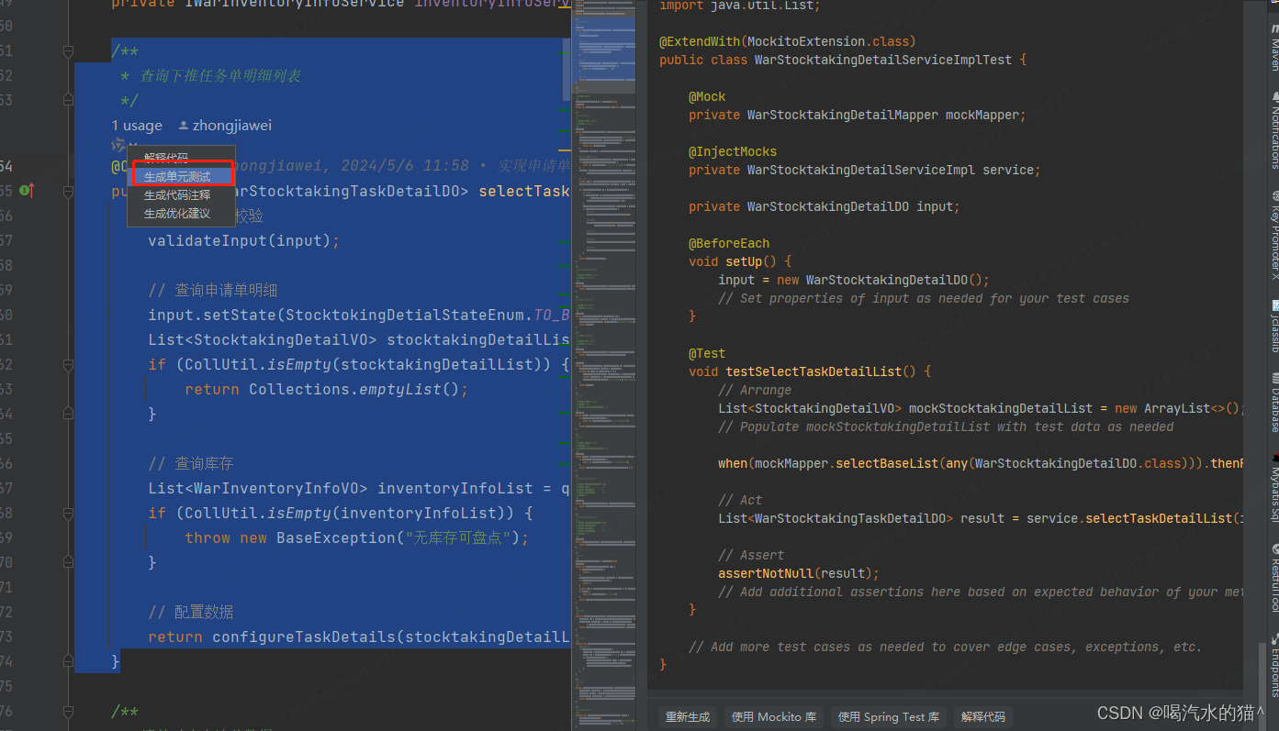Screen dimensions: 1279x731
Task: Click the return configureTaskDetails line
Action: tap(359, 637)
